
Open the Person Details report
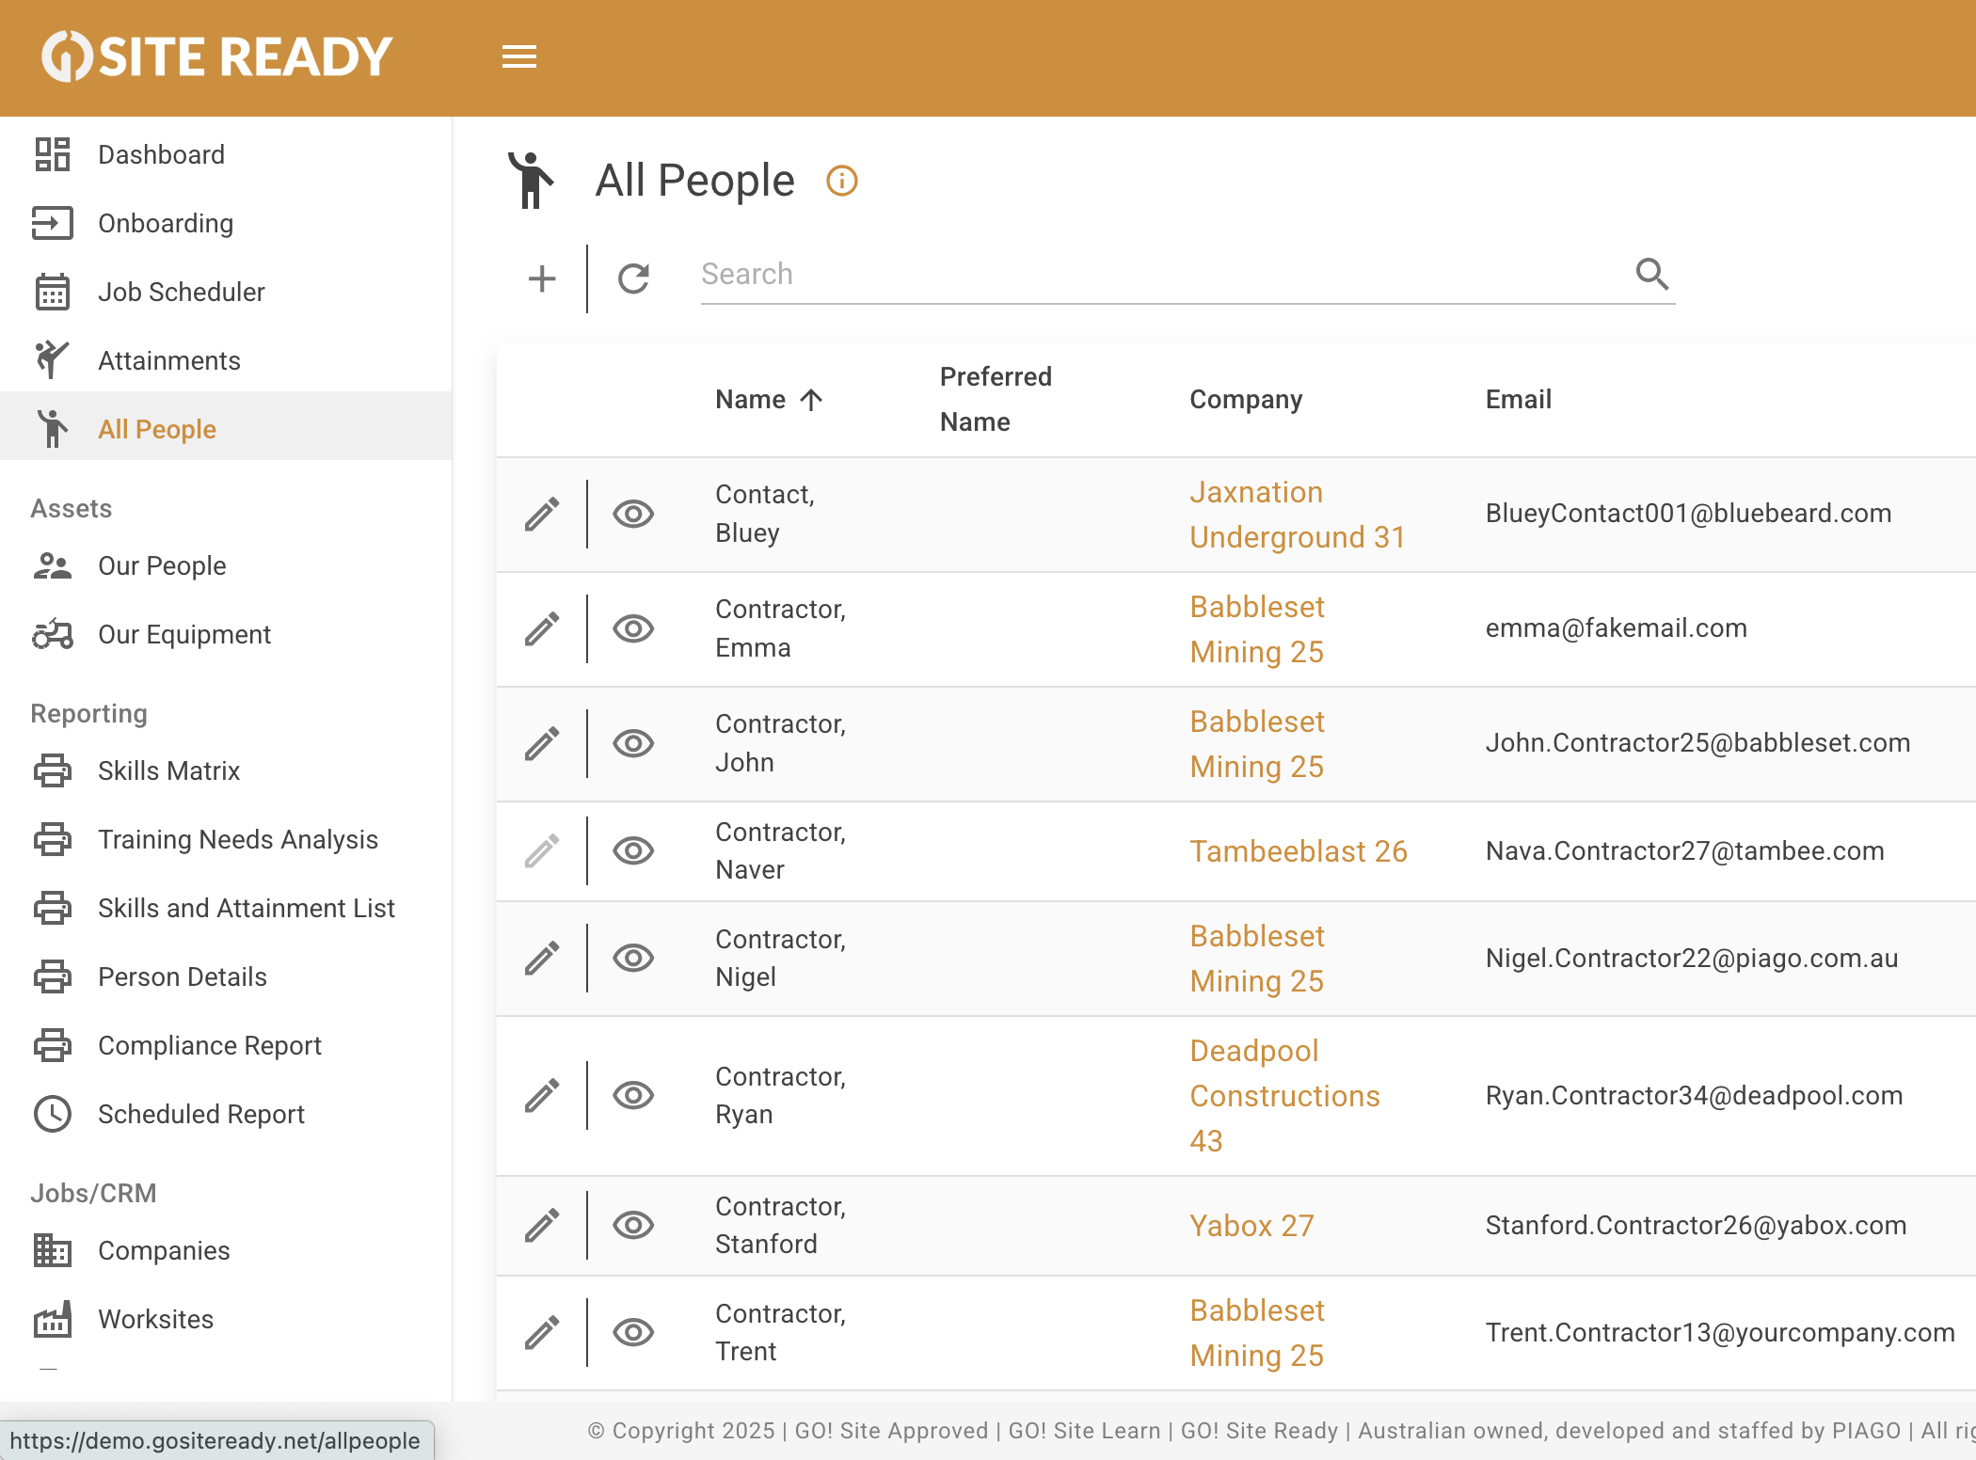[226, 976]
